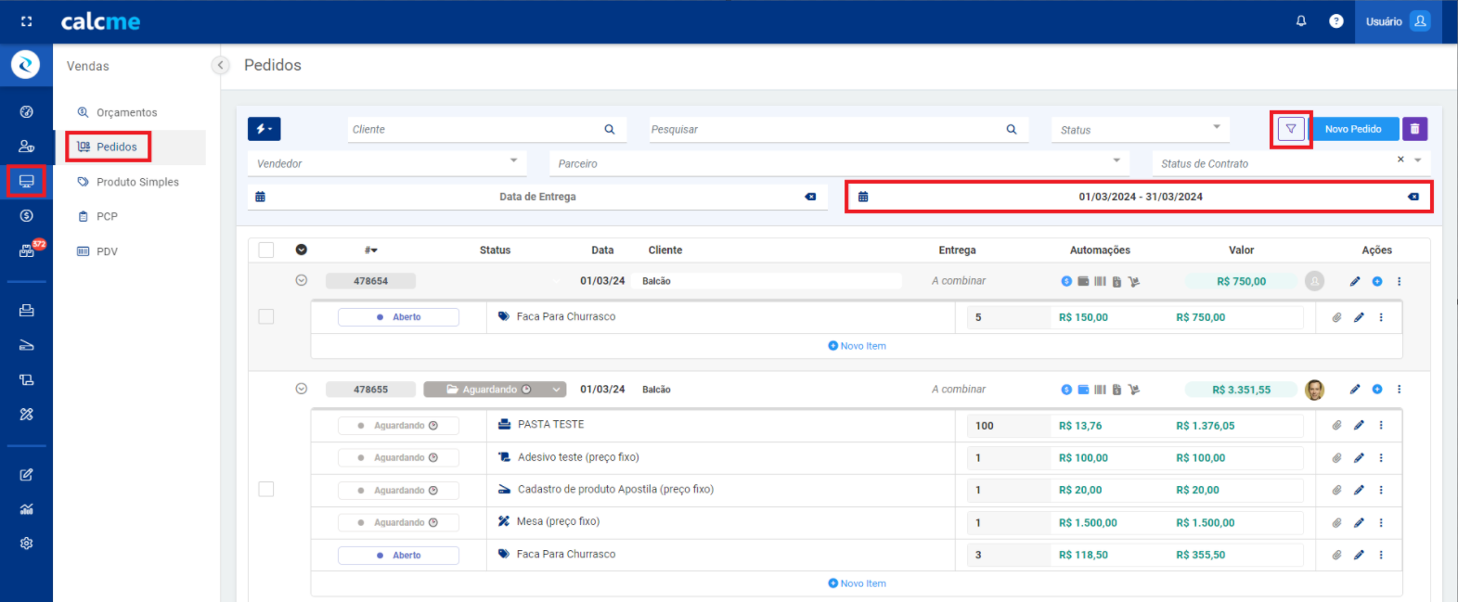The image size is (1458, 602).
Task: Click the purple trash delete icon
Action: pyautogui.click(x=1414, y=129)
